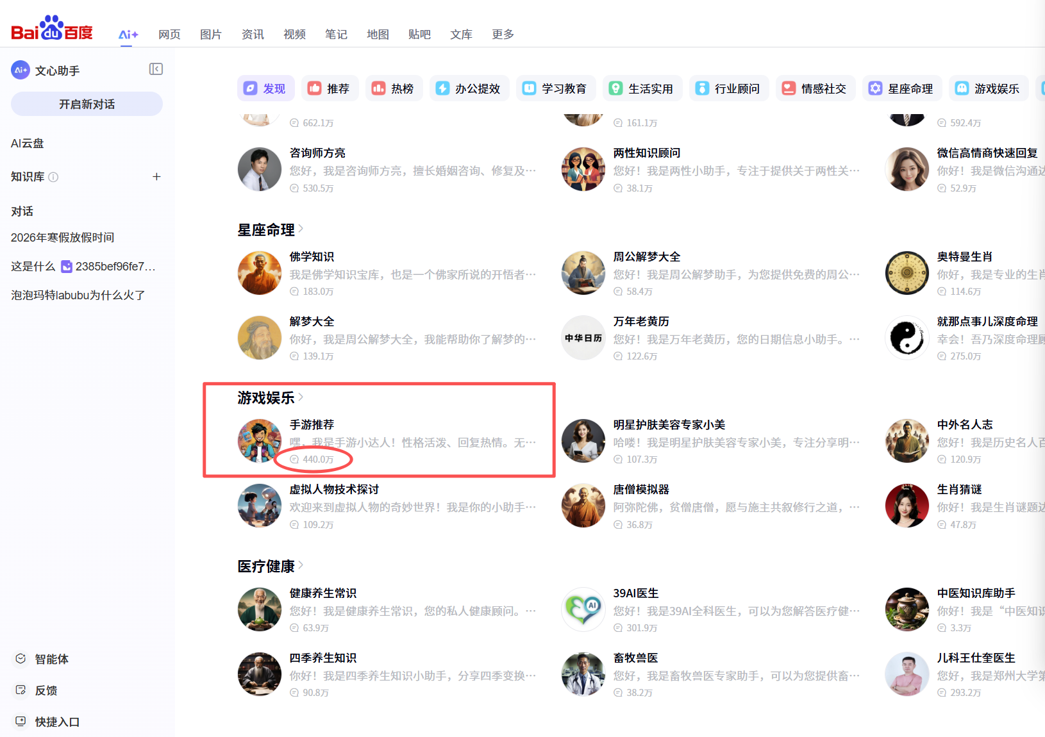Image resolution: width=1045 pixels, height=737 pixels.
Task: Select the 热榜 category chip icon
Action: [x=378, y=88]
